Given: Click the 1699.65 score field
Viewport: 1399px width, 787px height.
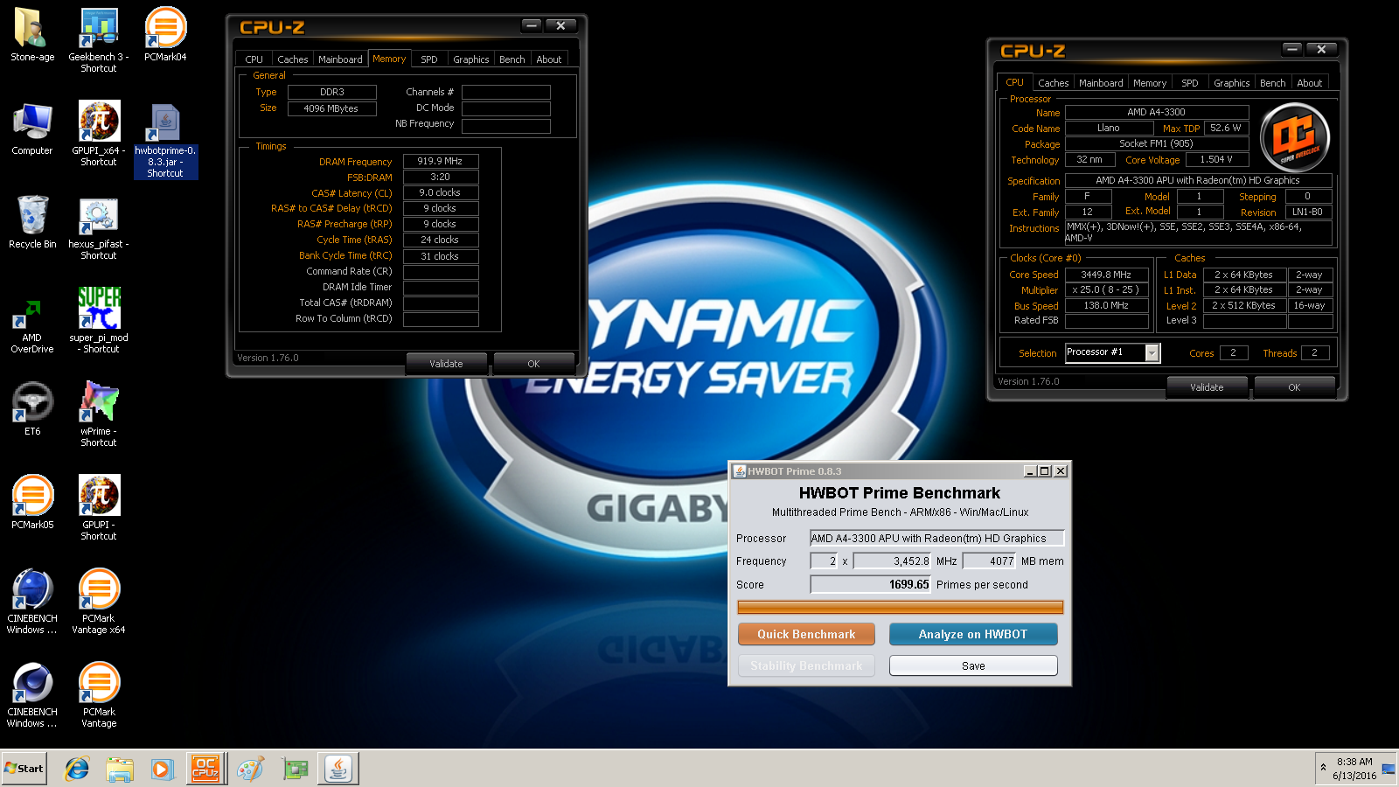Looking at the screenshot, I should point(871,584).
